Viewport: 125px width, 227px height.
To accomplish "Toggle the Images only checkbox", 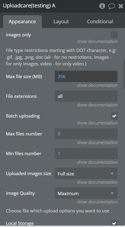I will click(114, 35).
